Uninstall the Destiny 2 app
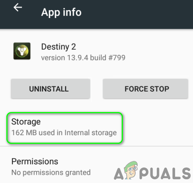Viewport: 193px width, 183px height. (x=51, y=89)
